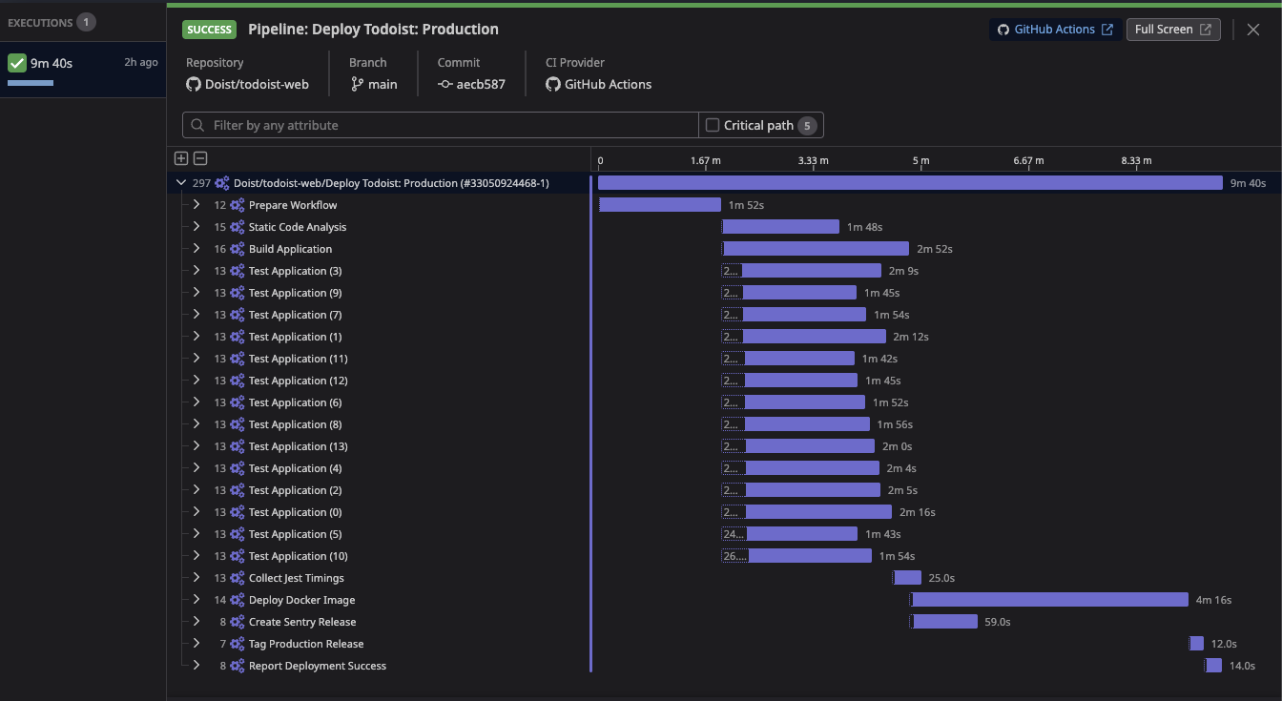Click the gear icon on Deploy Docker Image

pos(238,600)
